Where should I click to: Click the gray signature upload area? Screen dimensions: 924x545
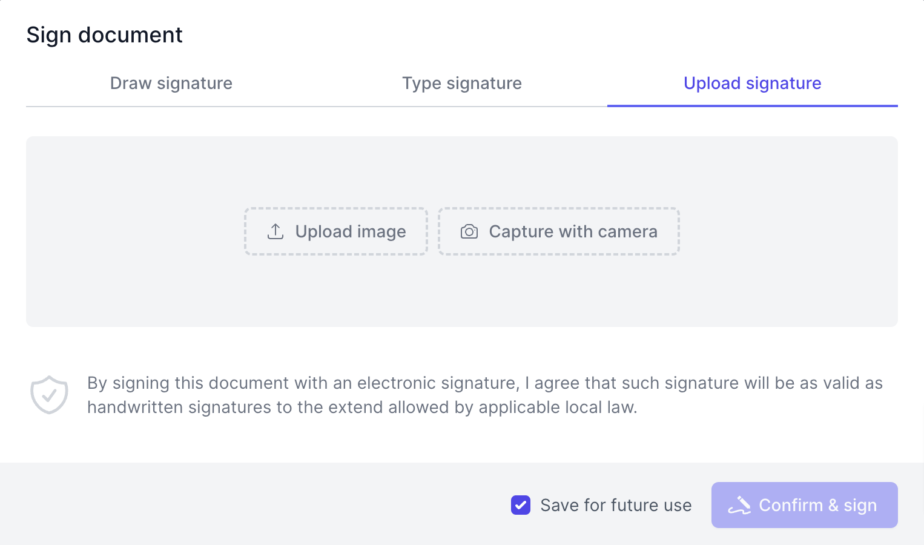tap(151, 291)
